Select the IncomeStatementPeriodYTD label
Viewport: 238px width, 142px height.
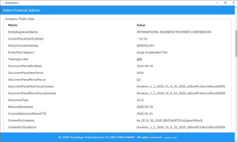tap(27, 114)
